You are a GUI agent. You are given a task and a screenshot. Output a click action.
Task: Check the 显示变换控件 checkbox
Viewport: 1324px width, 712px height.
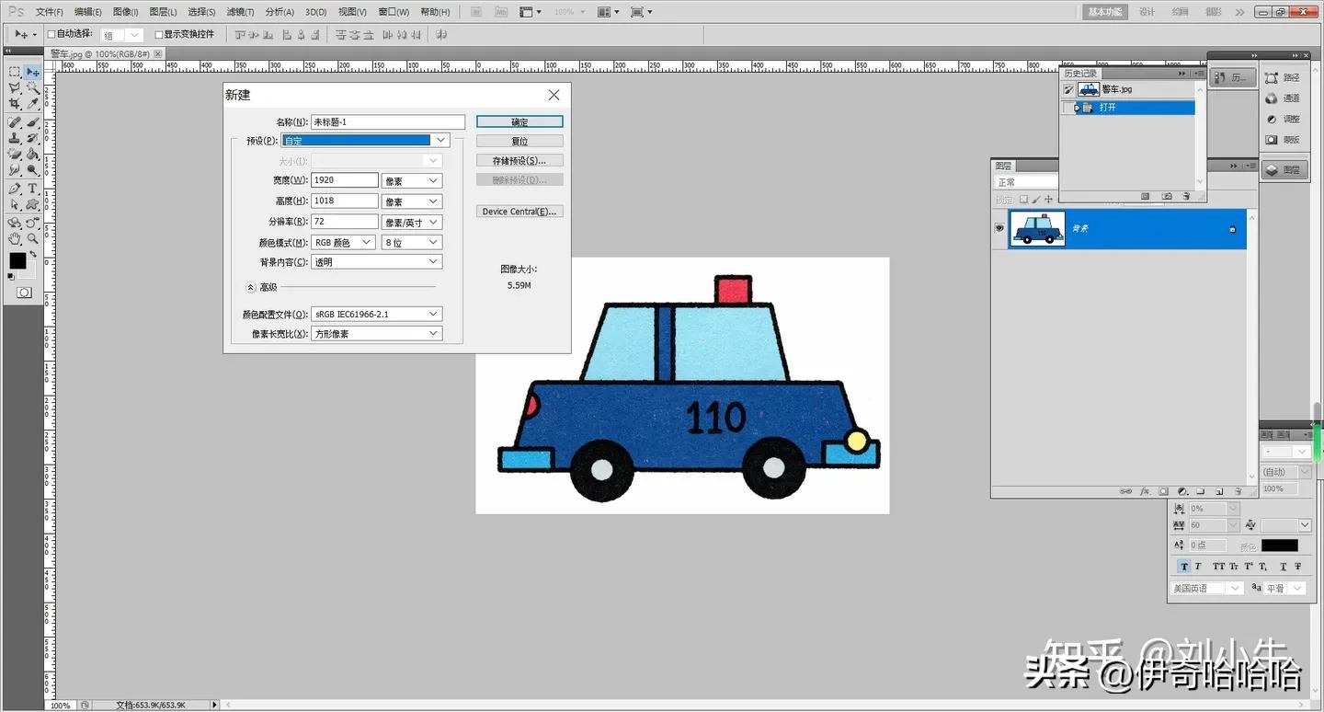coord(158,34)
